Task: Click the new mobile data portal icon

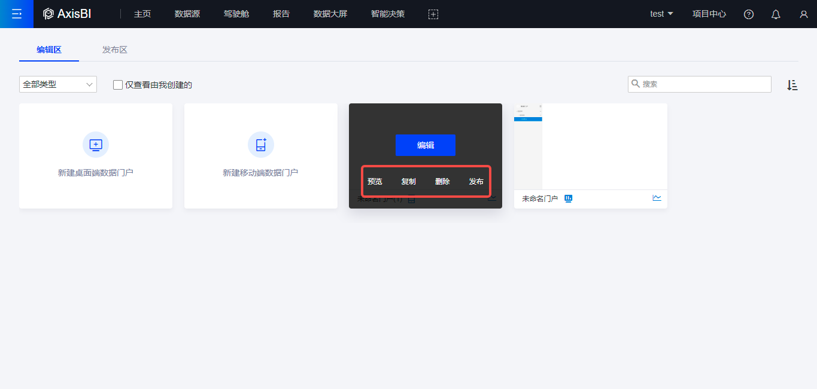Action: (261, 145)
